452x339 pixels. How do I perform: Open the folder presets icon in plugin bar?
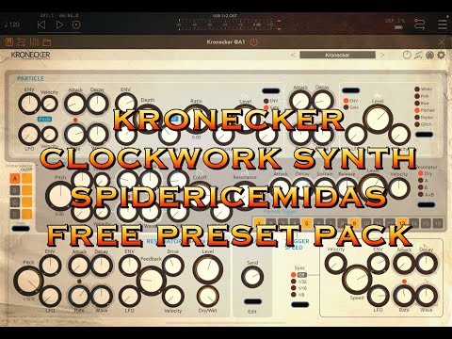point(47,42)
